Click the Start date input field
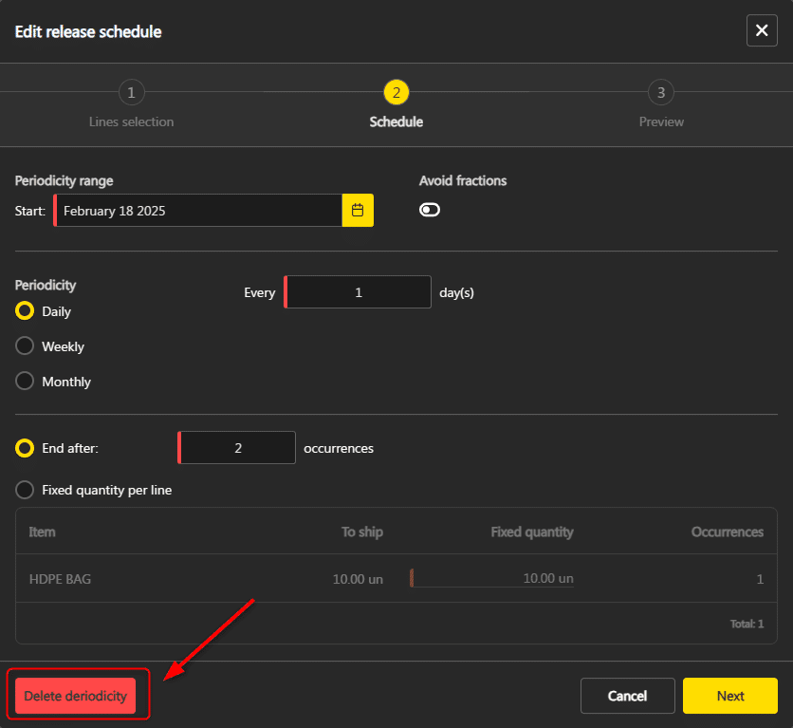This screenshot has width=793, height=728. (199, 211)
